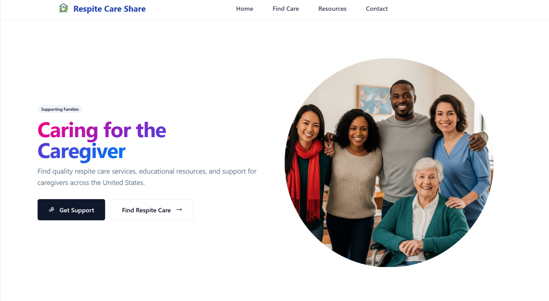Click the Supporting Families badge
This screenshot has height=301, width=549.
[x=60, y=109]
